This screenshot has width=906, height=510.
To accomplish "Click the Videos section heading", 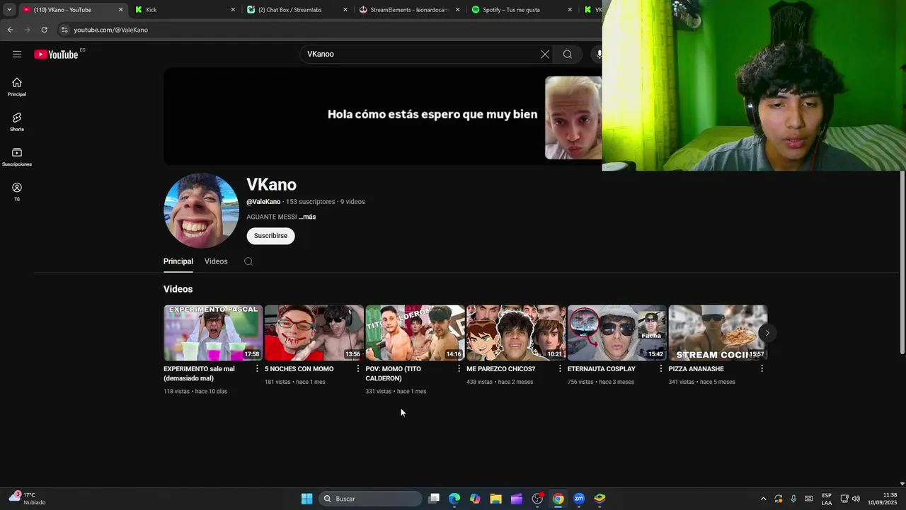I will coord(178,289).
